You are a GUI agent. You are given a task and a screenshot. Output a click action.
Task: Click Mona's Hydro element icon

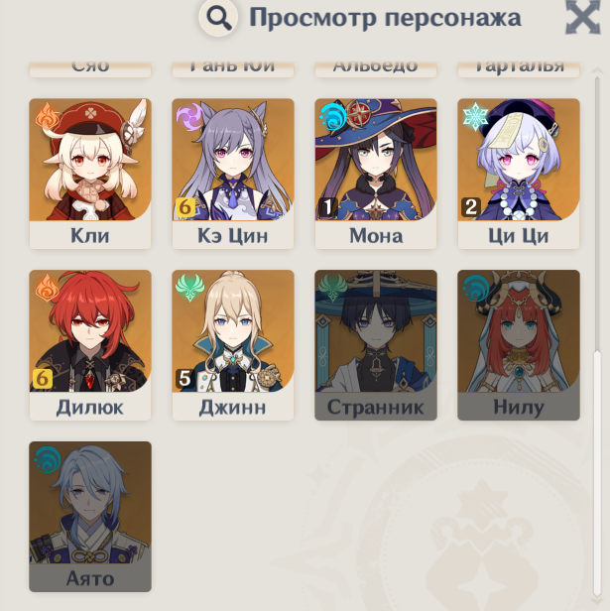(x=332, y=116)
